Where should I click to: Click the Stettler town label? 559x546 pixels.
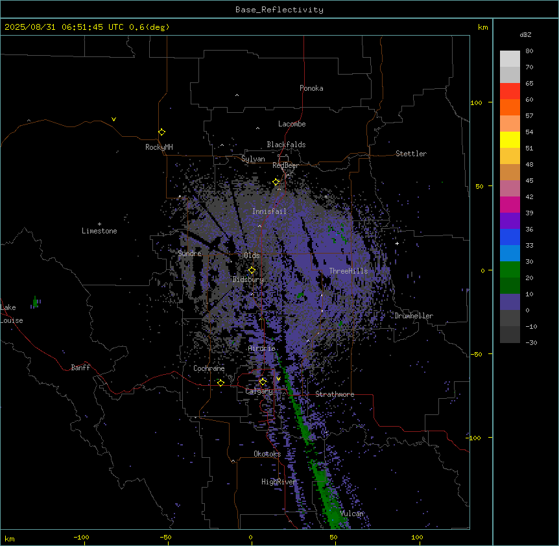click(x=411, y=154)
